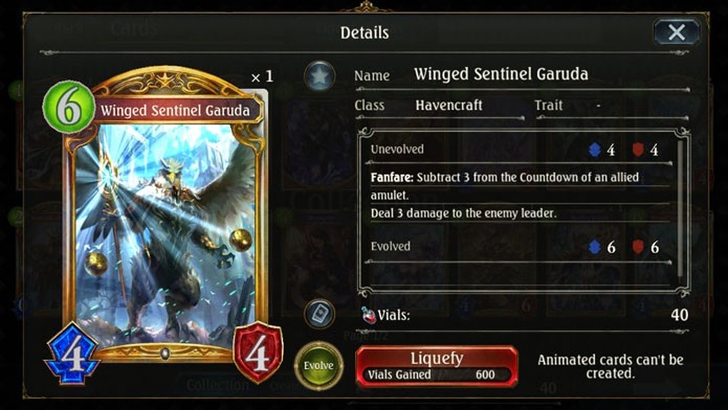The height and width of the screenshot is (410, 728).
Task: Click the Unevolved defense shield icon
Action: 638,149
